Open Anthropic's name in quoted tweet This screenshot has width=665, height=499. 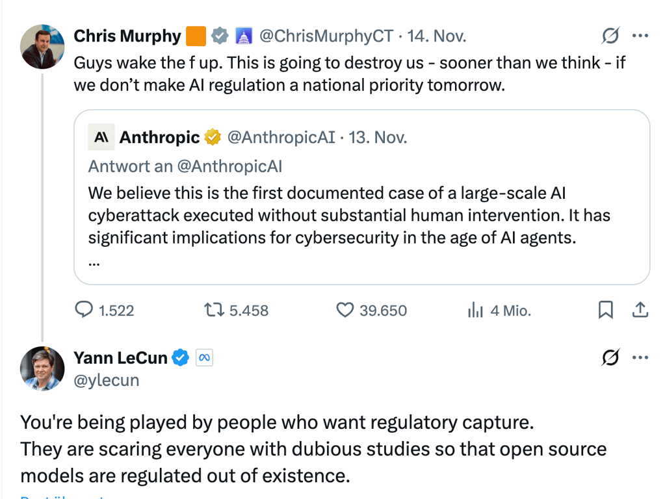pyautogui.click(x=159, y=137)
